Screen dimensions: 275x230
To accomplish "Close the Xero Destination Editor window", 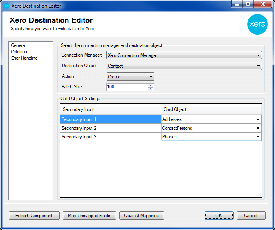I will click(x=263, y=4).
